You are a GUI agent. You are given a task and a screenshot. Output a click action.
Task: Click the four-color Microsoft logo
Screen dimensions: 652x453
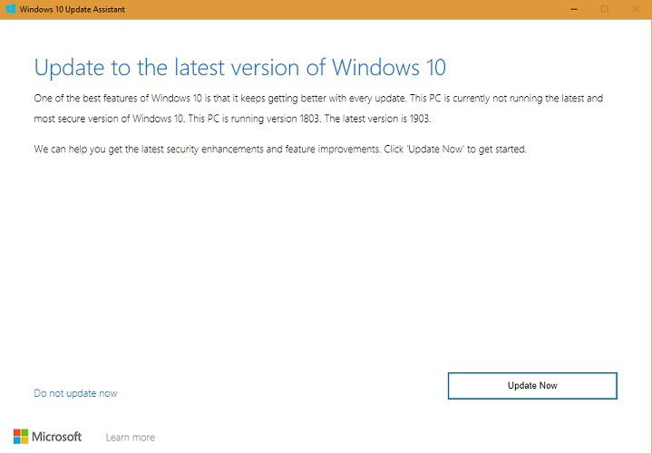(x=21, y=437)
